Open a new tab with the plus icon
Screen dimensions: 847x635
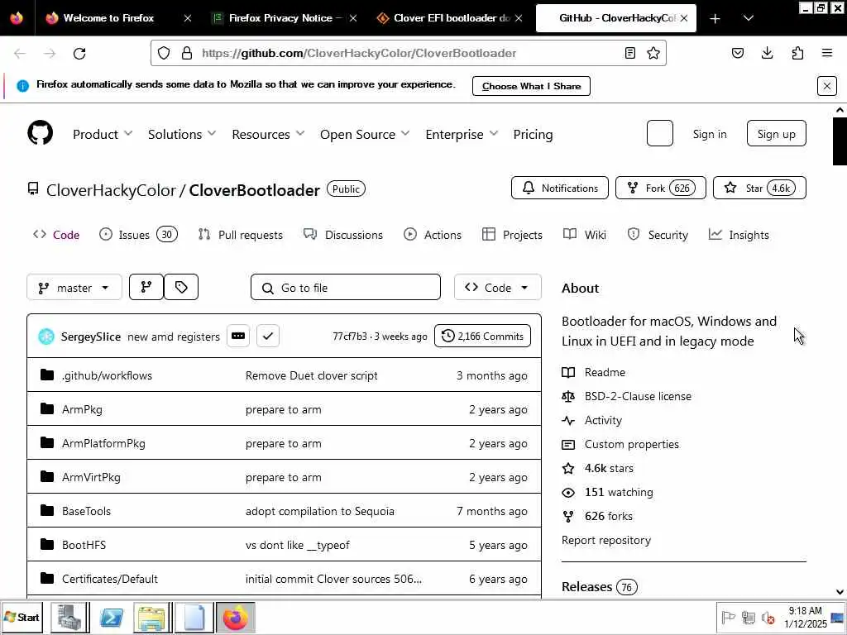pos(715,18)
